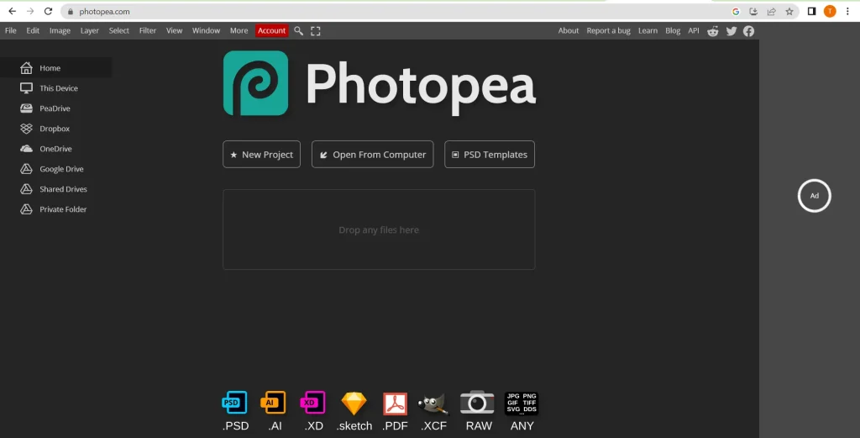Start a New Project
860x438 pixels.
262,154
